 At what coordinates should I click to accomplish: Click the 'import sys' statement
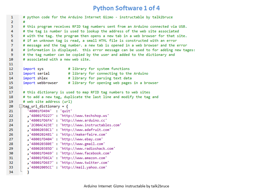(x=33, y=69)
